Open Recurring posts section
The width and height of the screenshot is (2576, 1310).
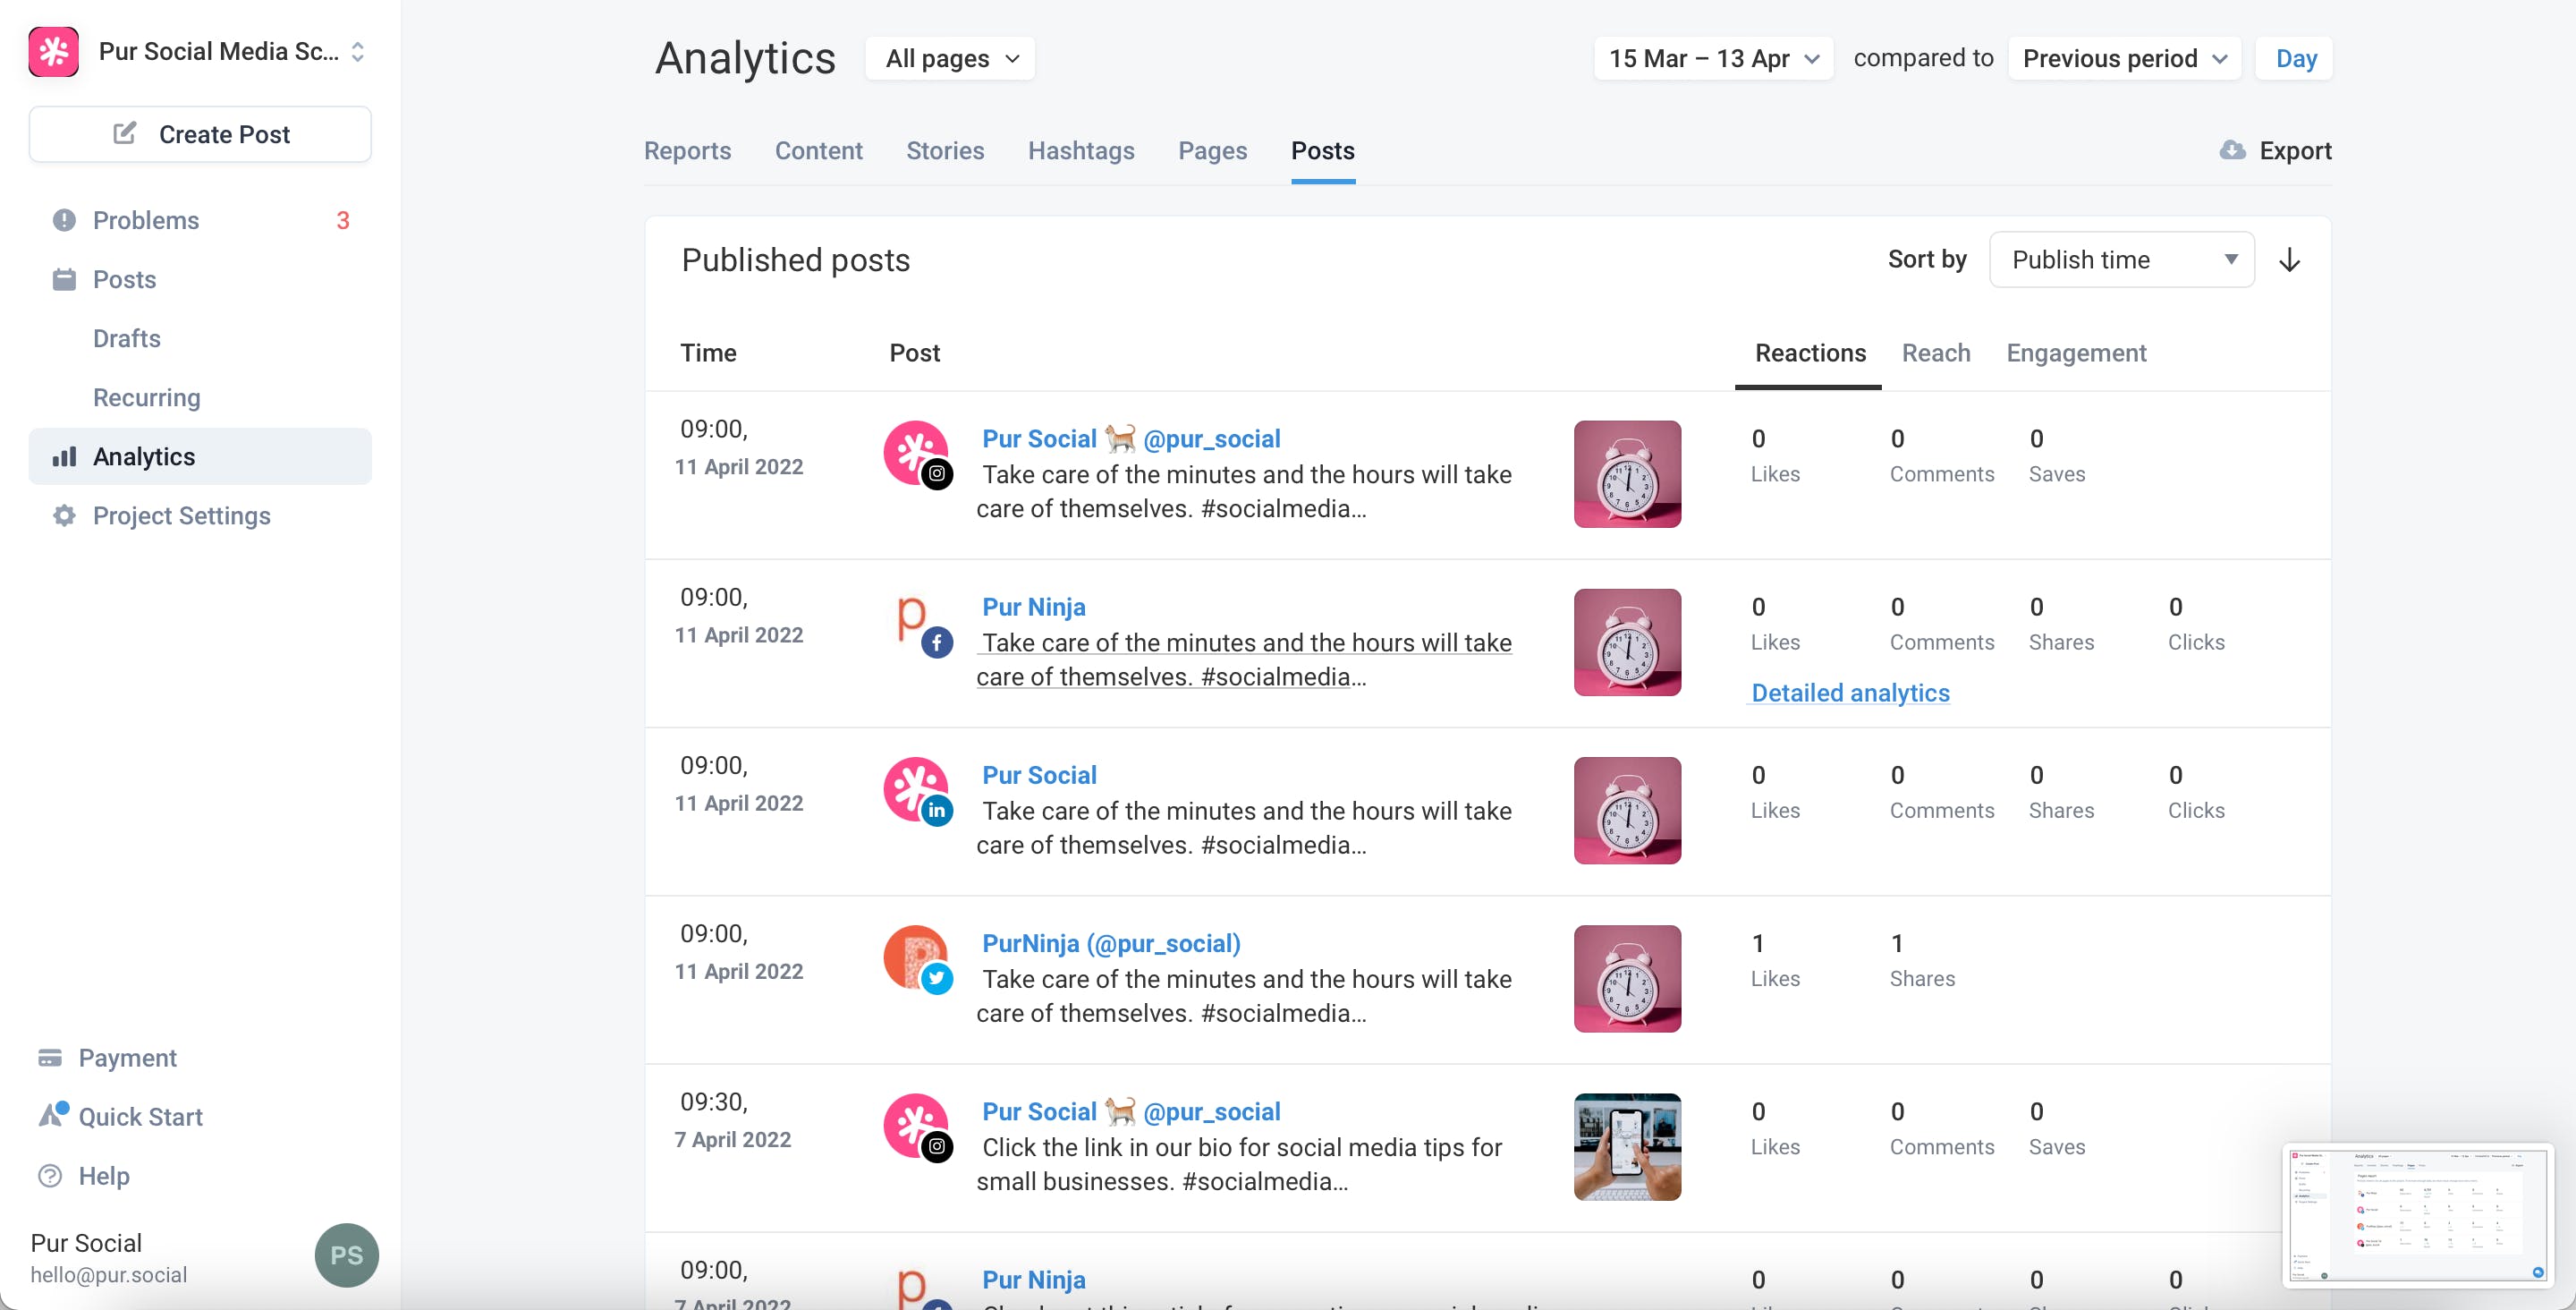pyautogui.click(x=147, y=397)
